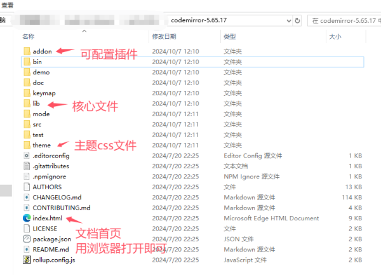Click the AUTHORS file icon

tap(27, 187)
